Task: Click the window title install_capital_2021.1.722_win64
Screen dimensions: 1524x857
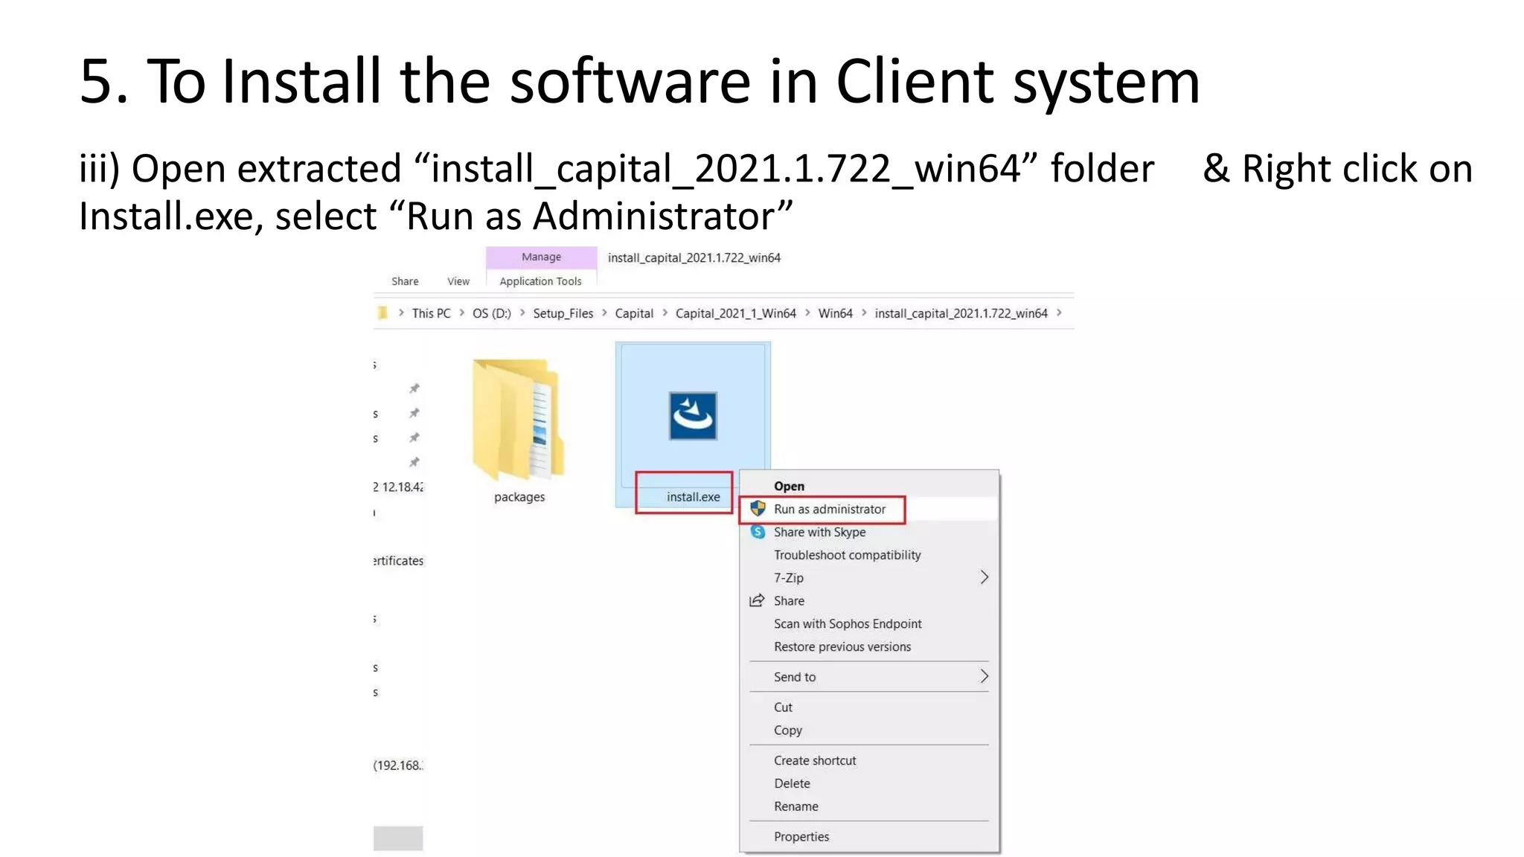Action: pos(694,257)
